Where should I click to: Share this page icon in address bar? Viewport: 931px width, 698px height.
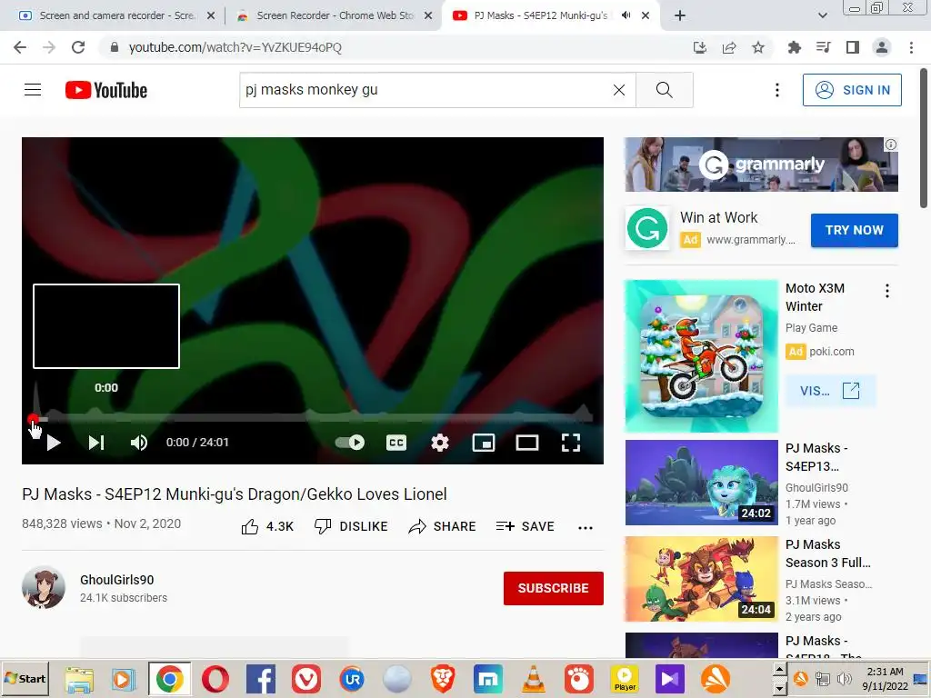(x=729, y=47)
